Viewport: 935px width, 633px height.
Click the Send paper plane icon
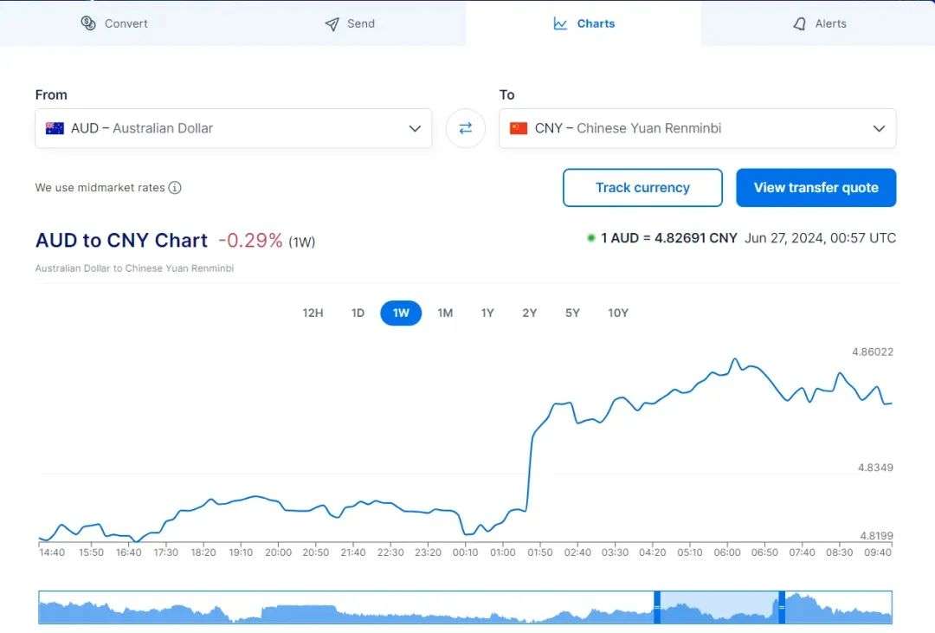click(332, 24)
